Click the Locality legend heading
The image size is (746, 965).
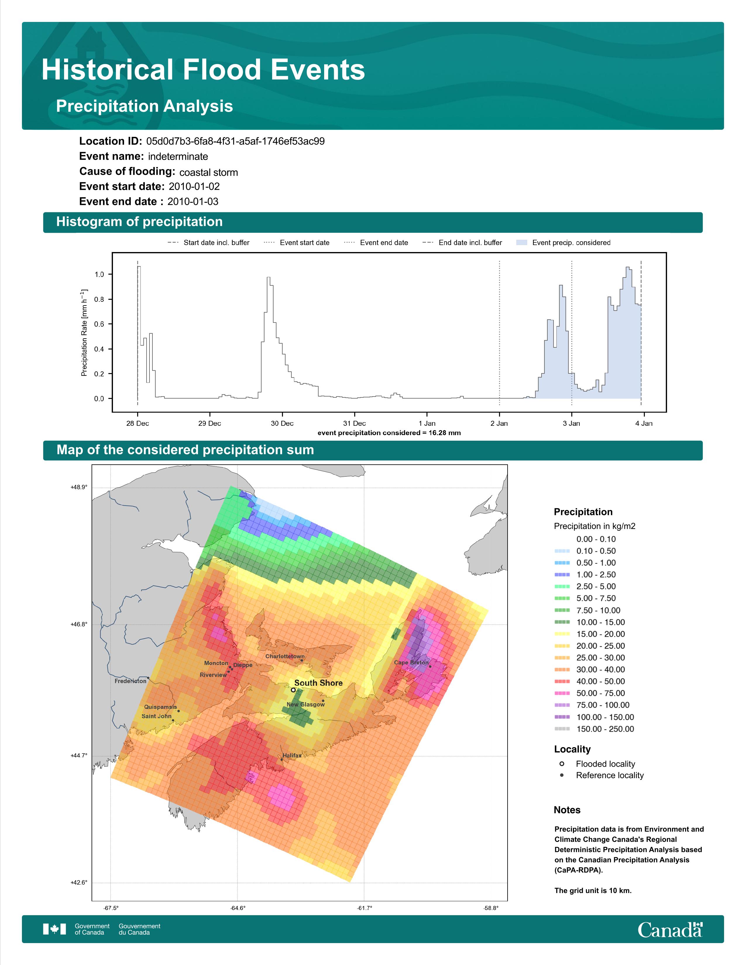[572, 749]
